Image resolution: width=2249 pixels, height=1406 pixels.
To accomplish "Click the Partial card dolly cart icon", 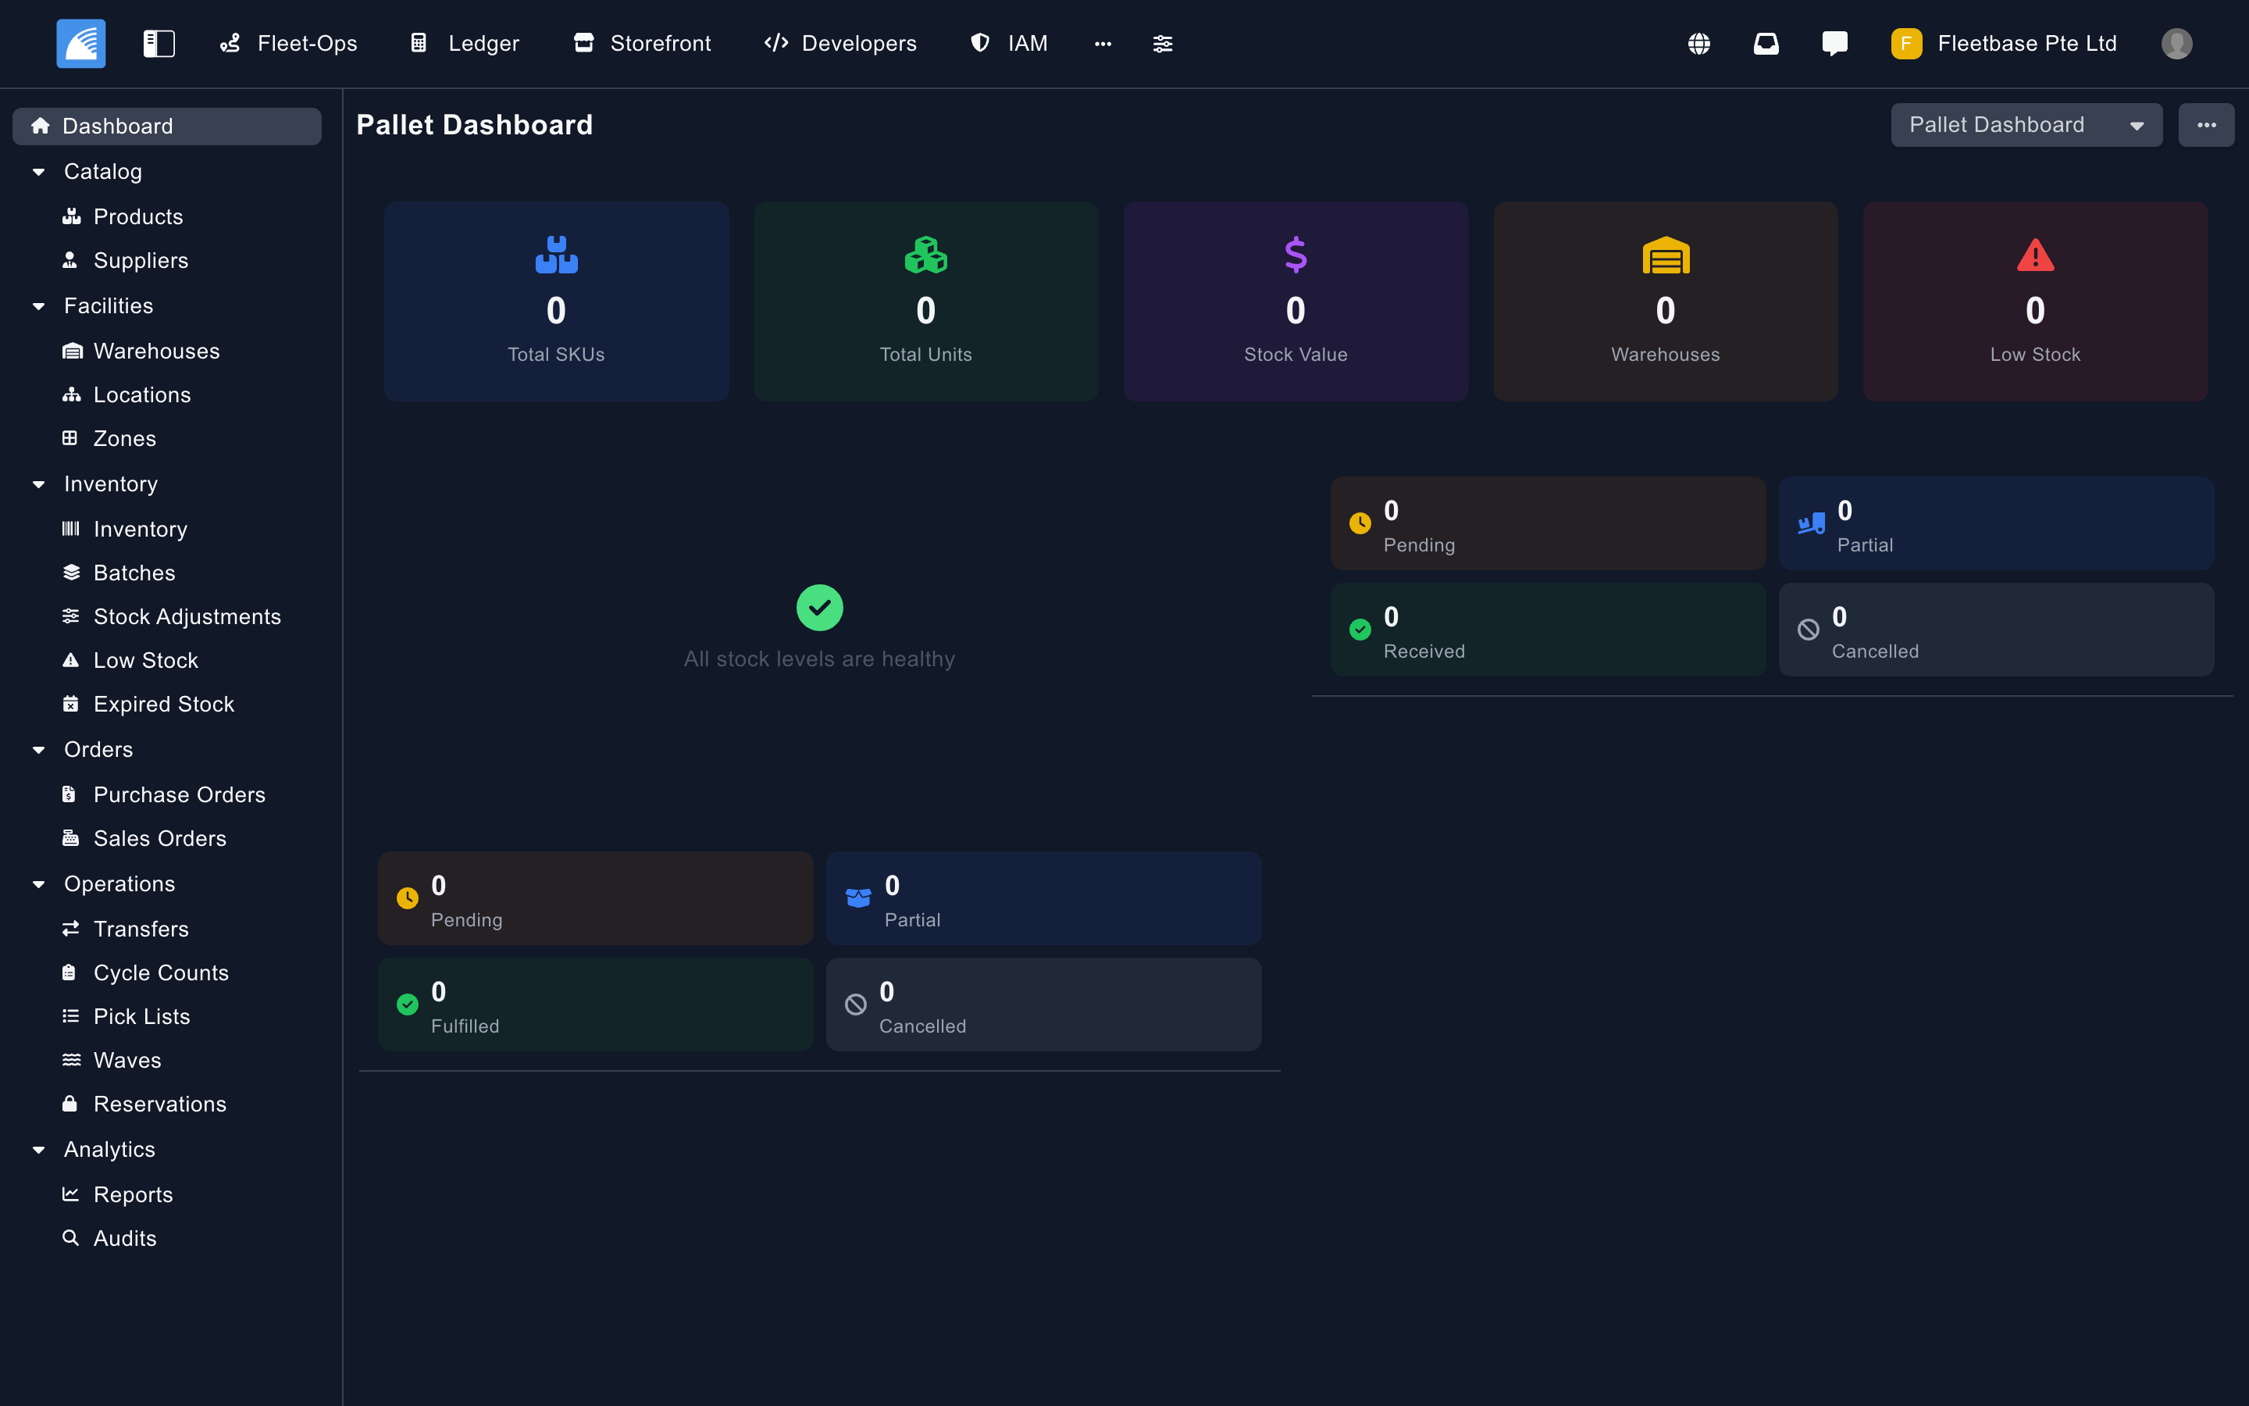I will pyautogui.click(x=1811, y=523).
